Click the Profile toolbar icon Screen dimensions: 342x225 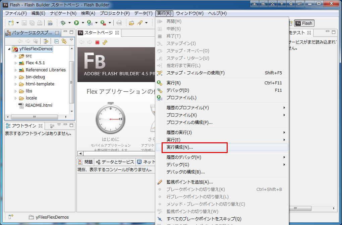coord(90,23)
